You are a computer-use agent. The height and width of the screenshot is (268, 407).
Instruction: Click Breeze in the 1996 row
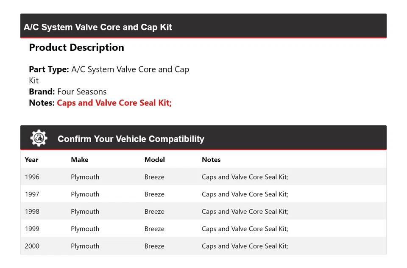[x=154, y=177]
